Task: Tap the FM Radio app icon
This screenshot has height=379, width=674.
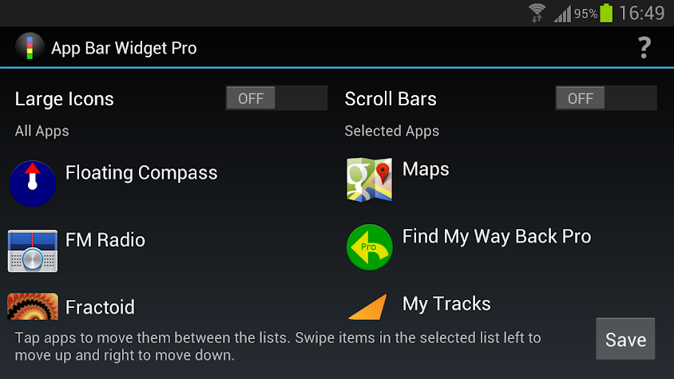Action: point(33,251)
